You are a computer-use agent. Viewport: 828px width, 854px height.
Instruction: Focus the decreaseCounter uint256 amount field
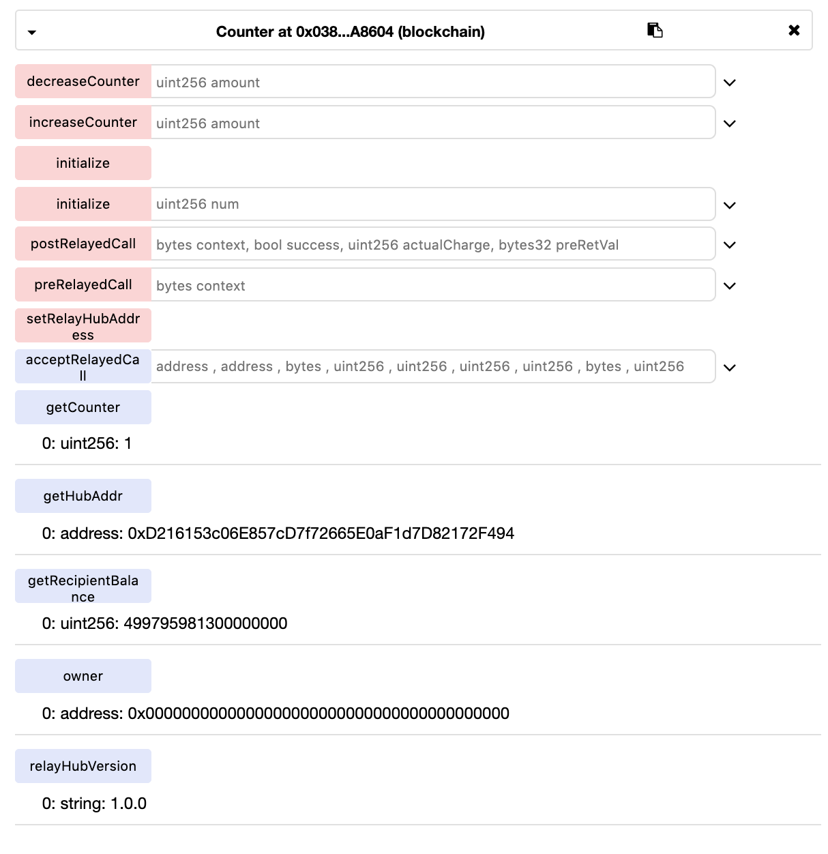coord(433,82)
